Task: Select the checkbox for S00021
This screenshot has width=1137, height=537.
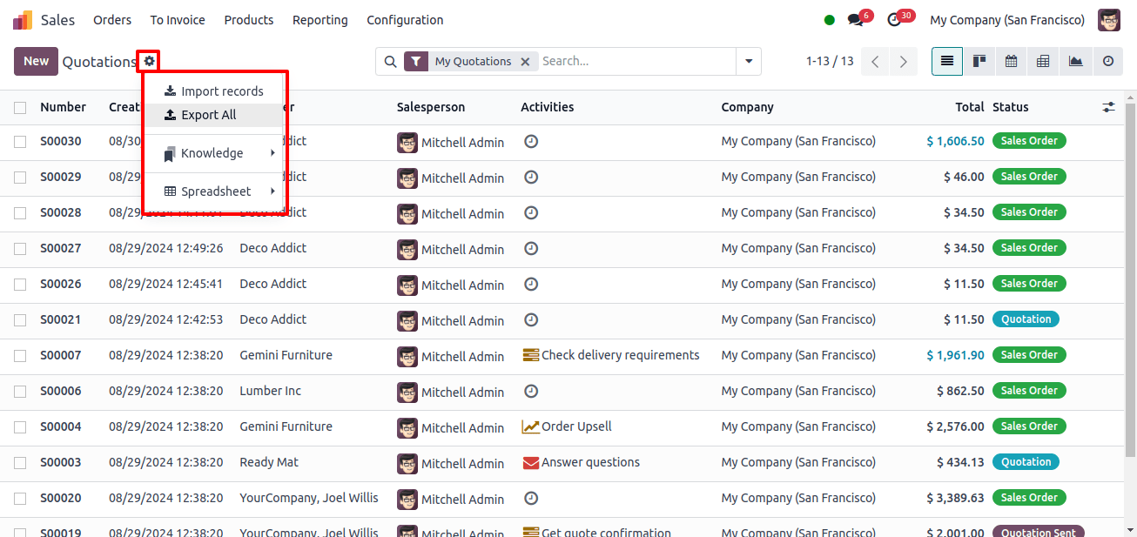Action: pos(20,320)
